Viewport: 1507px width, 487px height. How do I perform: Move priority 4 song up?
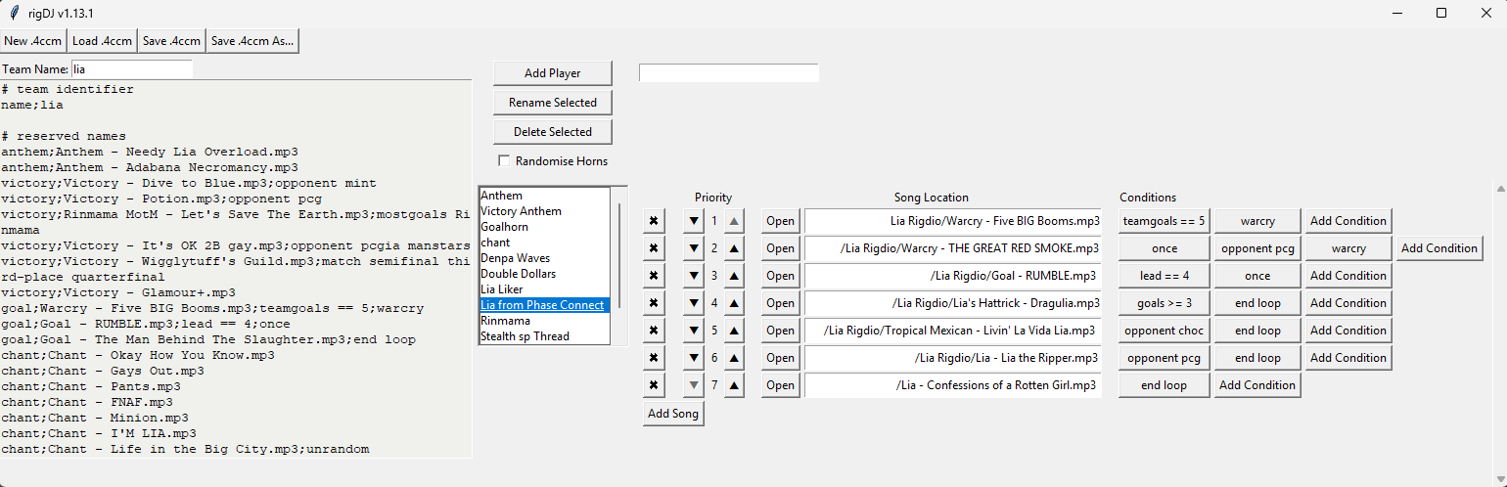(734, 303)
